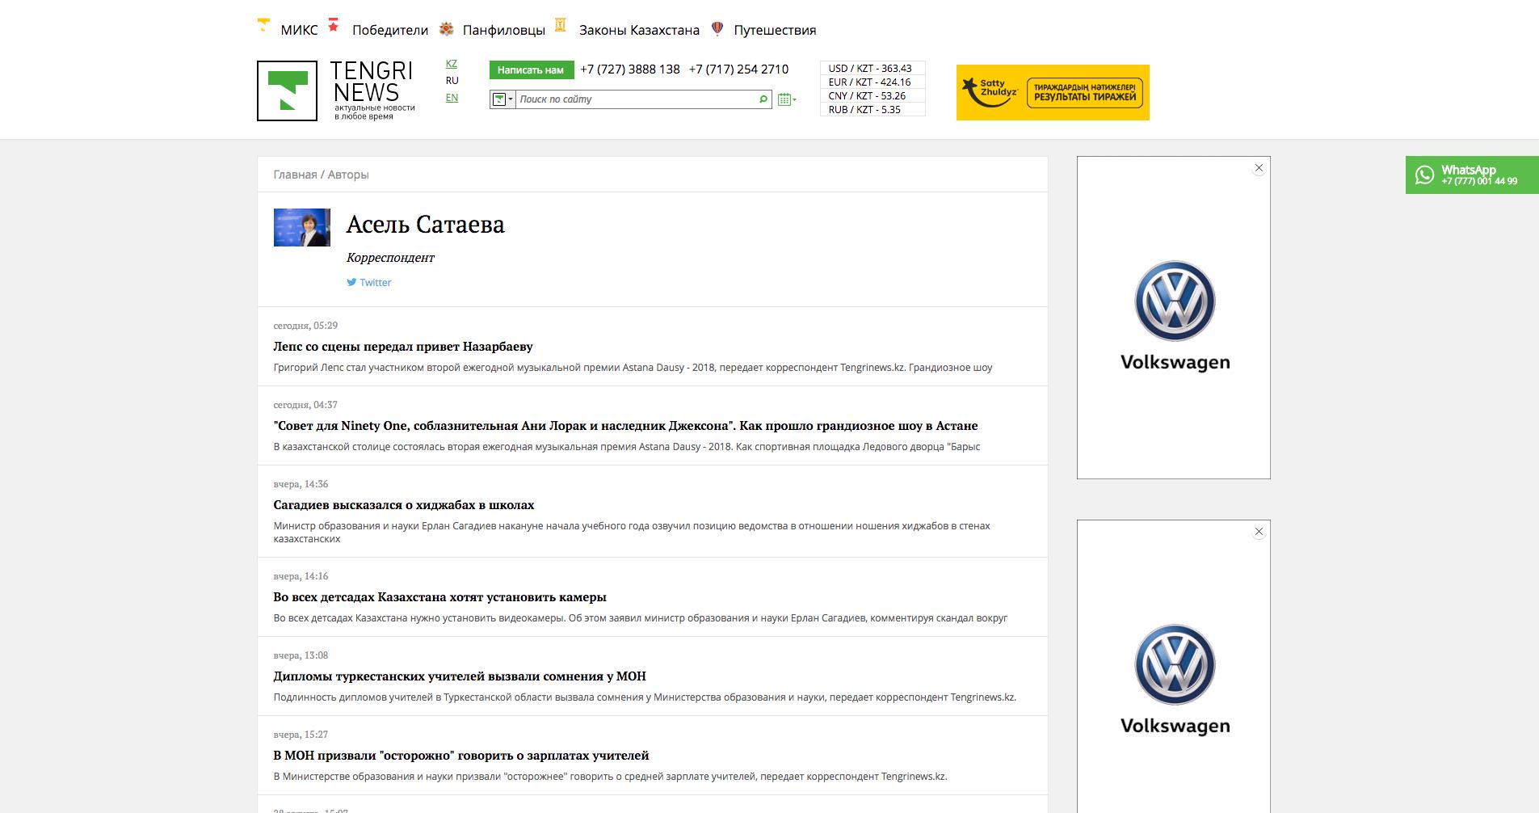This screenshot has width=1539, height=813.
Task: Select RU language option
Action: click(452, 81)
